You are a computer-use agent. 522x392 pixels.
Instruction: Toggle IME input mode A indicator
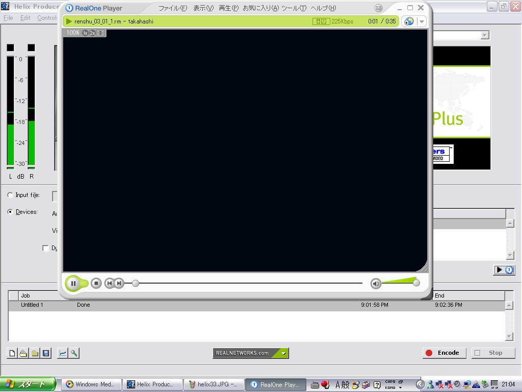[337, 385]
